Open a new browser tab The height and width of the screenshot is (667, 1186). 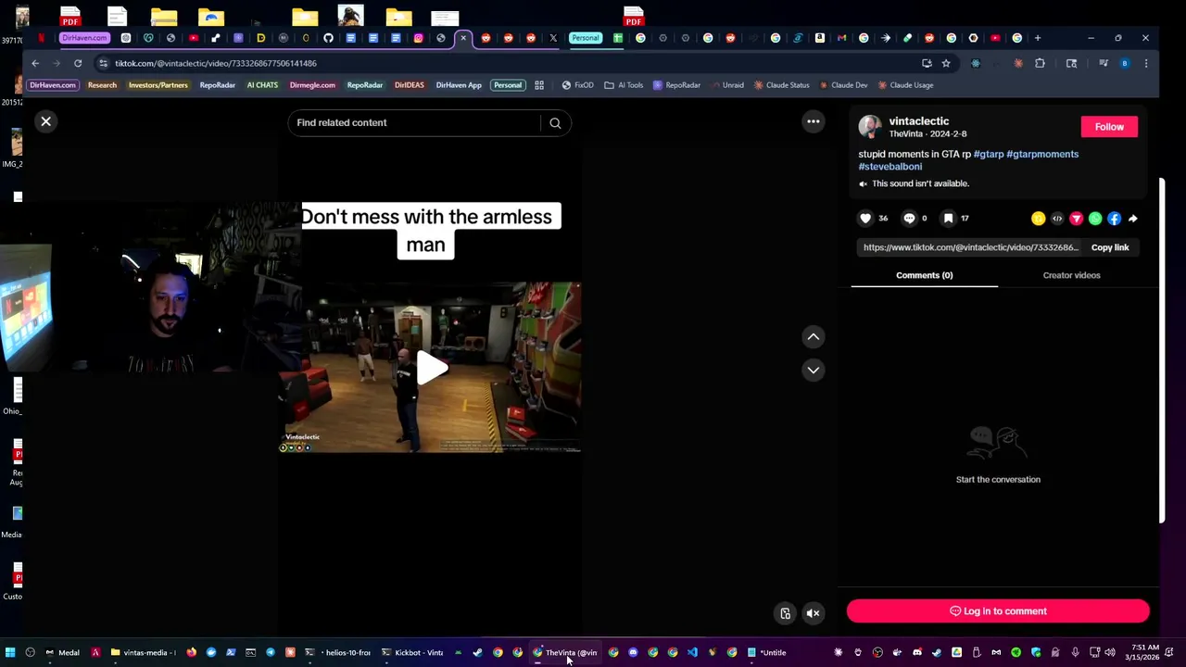pyautogui.click(x=1038, y=38)
